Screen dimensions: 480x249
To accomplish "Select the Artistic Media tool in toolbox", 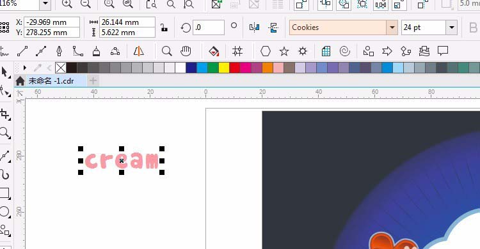I will coord(4,174).
